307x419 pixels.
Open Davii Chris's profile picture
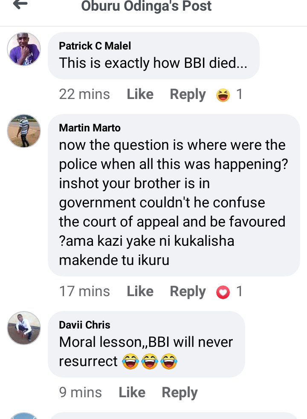(x=24, y=328)
